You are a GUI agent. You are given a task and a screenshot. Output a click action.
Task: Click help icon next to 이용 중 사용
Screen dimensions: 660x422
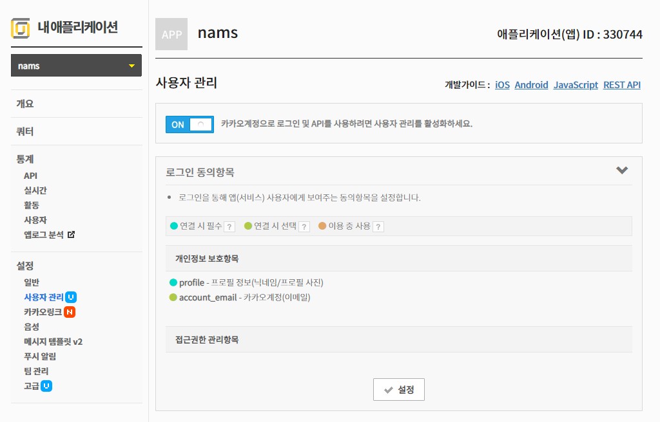378,227
